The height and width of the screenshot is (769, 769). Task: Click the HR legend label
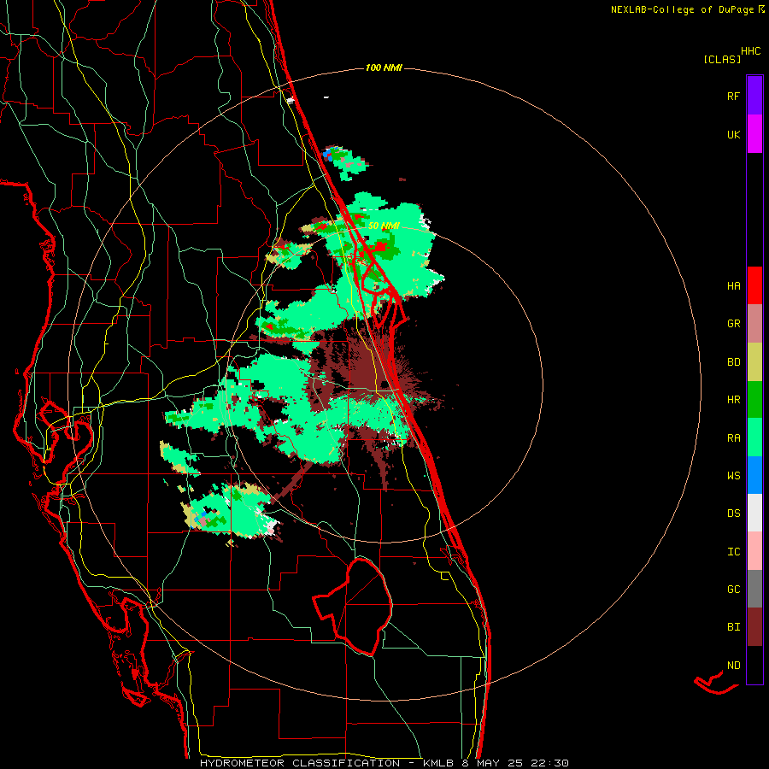coord(733,400)
